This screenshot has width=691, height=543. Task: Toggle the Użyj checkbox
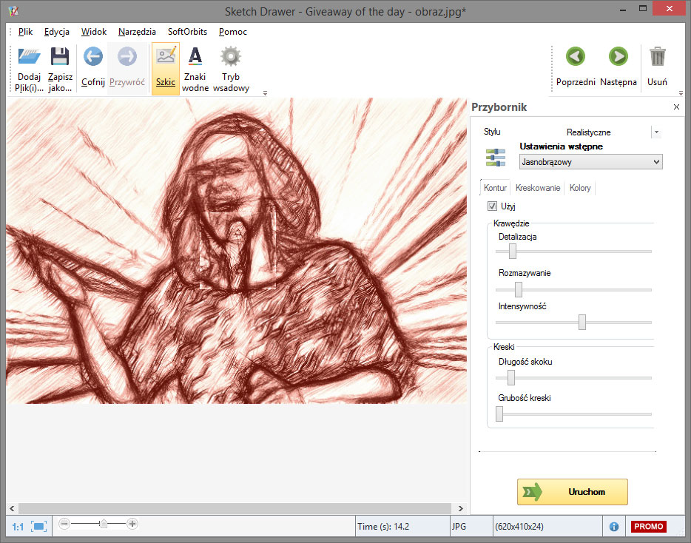point(493,206)
